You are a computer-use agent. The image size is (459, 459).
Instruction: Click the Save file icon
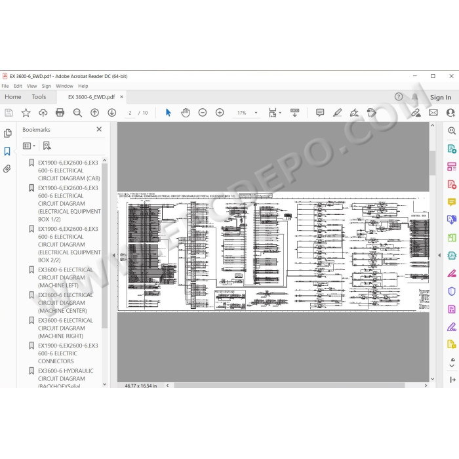point(9,113)
